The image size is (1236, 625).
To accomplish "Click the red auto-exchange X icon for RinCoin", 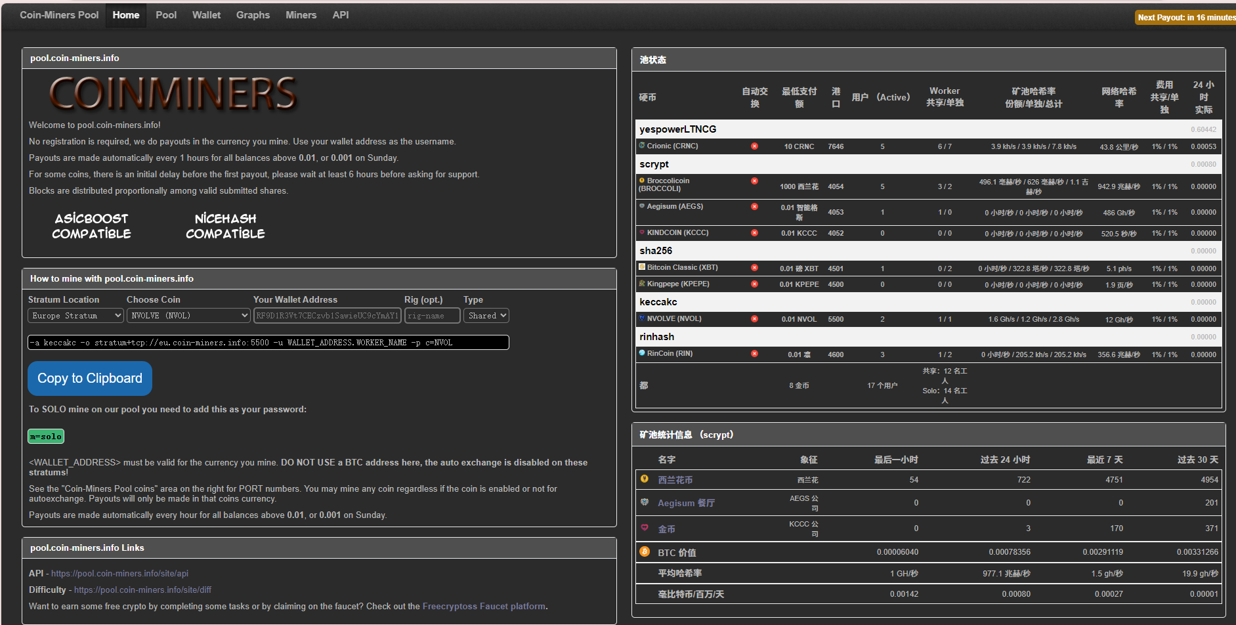I will 754,354.
